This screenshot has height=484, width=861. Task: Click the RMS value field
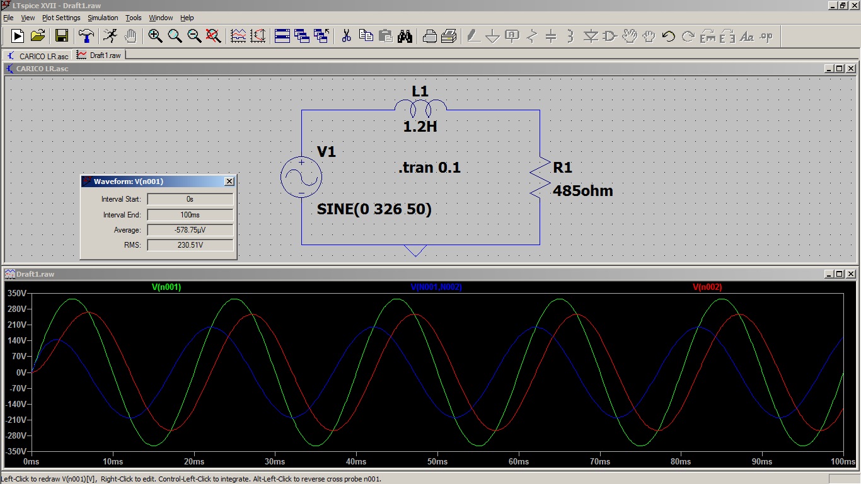pyautogui.click(x=190, y=245)
